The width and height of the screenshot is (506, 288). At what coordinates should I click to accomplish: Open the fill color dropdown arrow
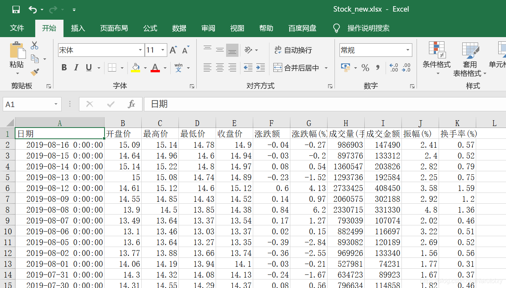pos(145,68)
